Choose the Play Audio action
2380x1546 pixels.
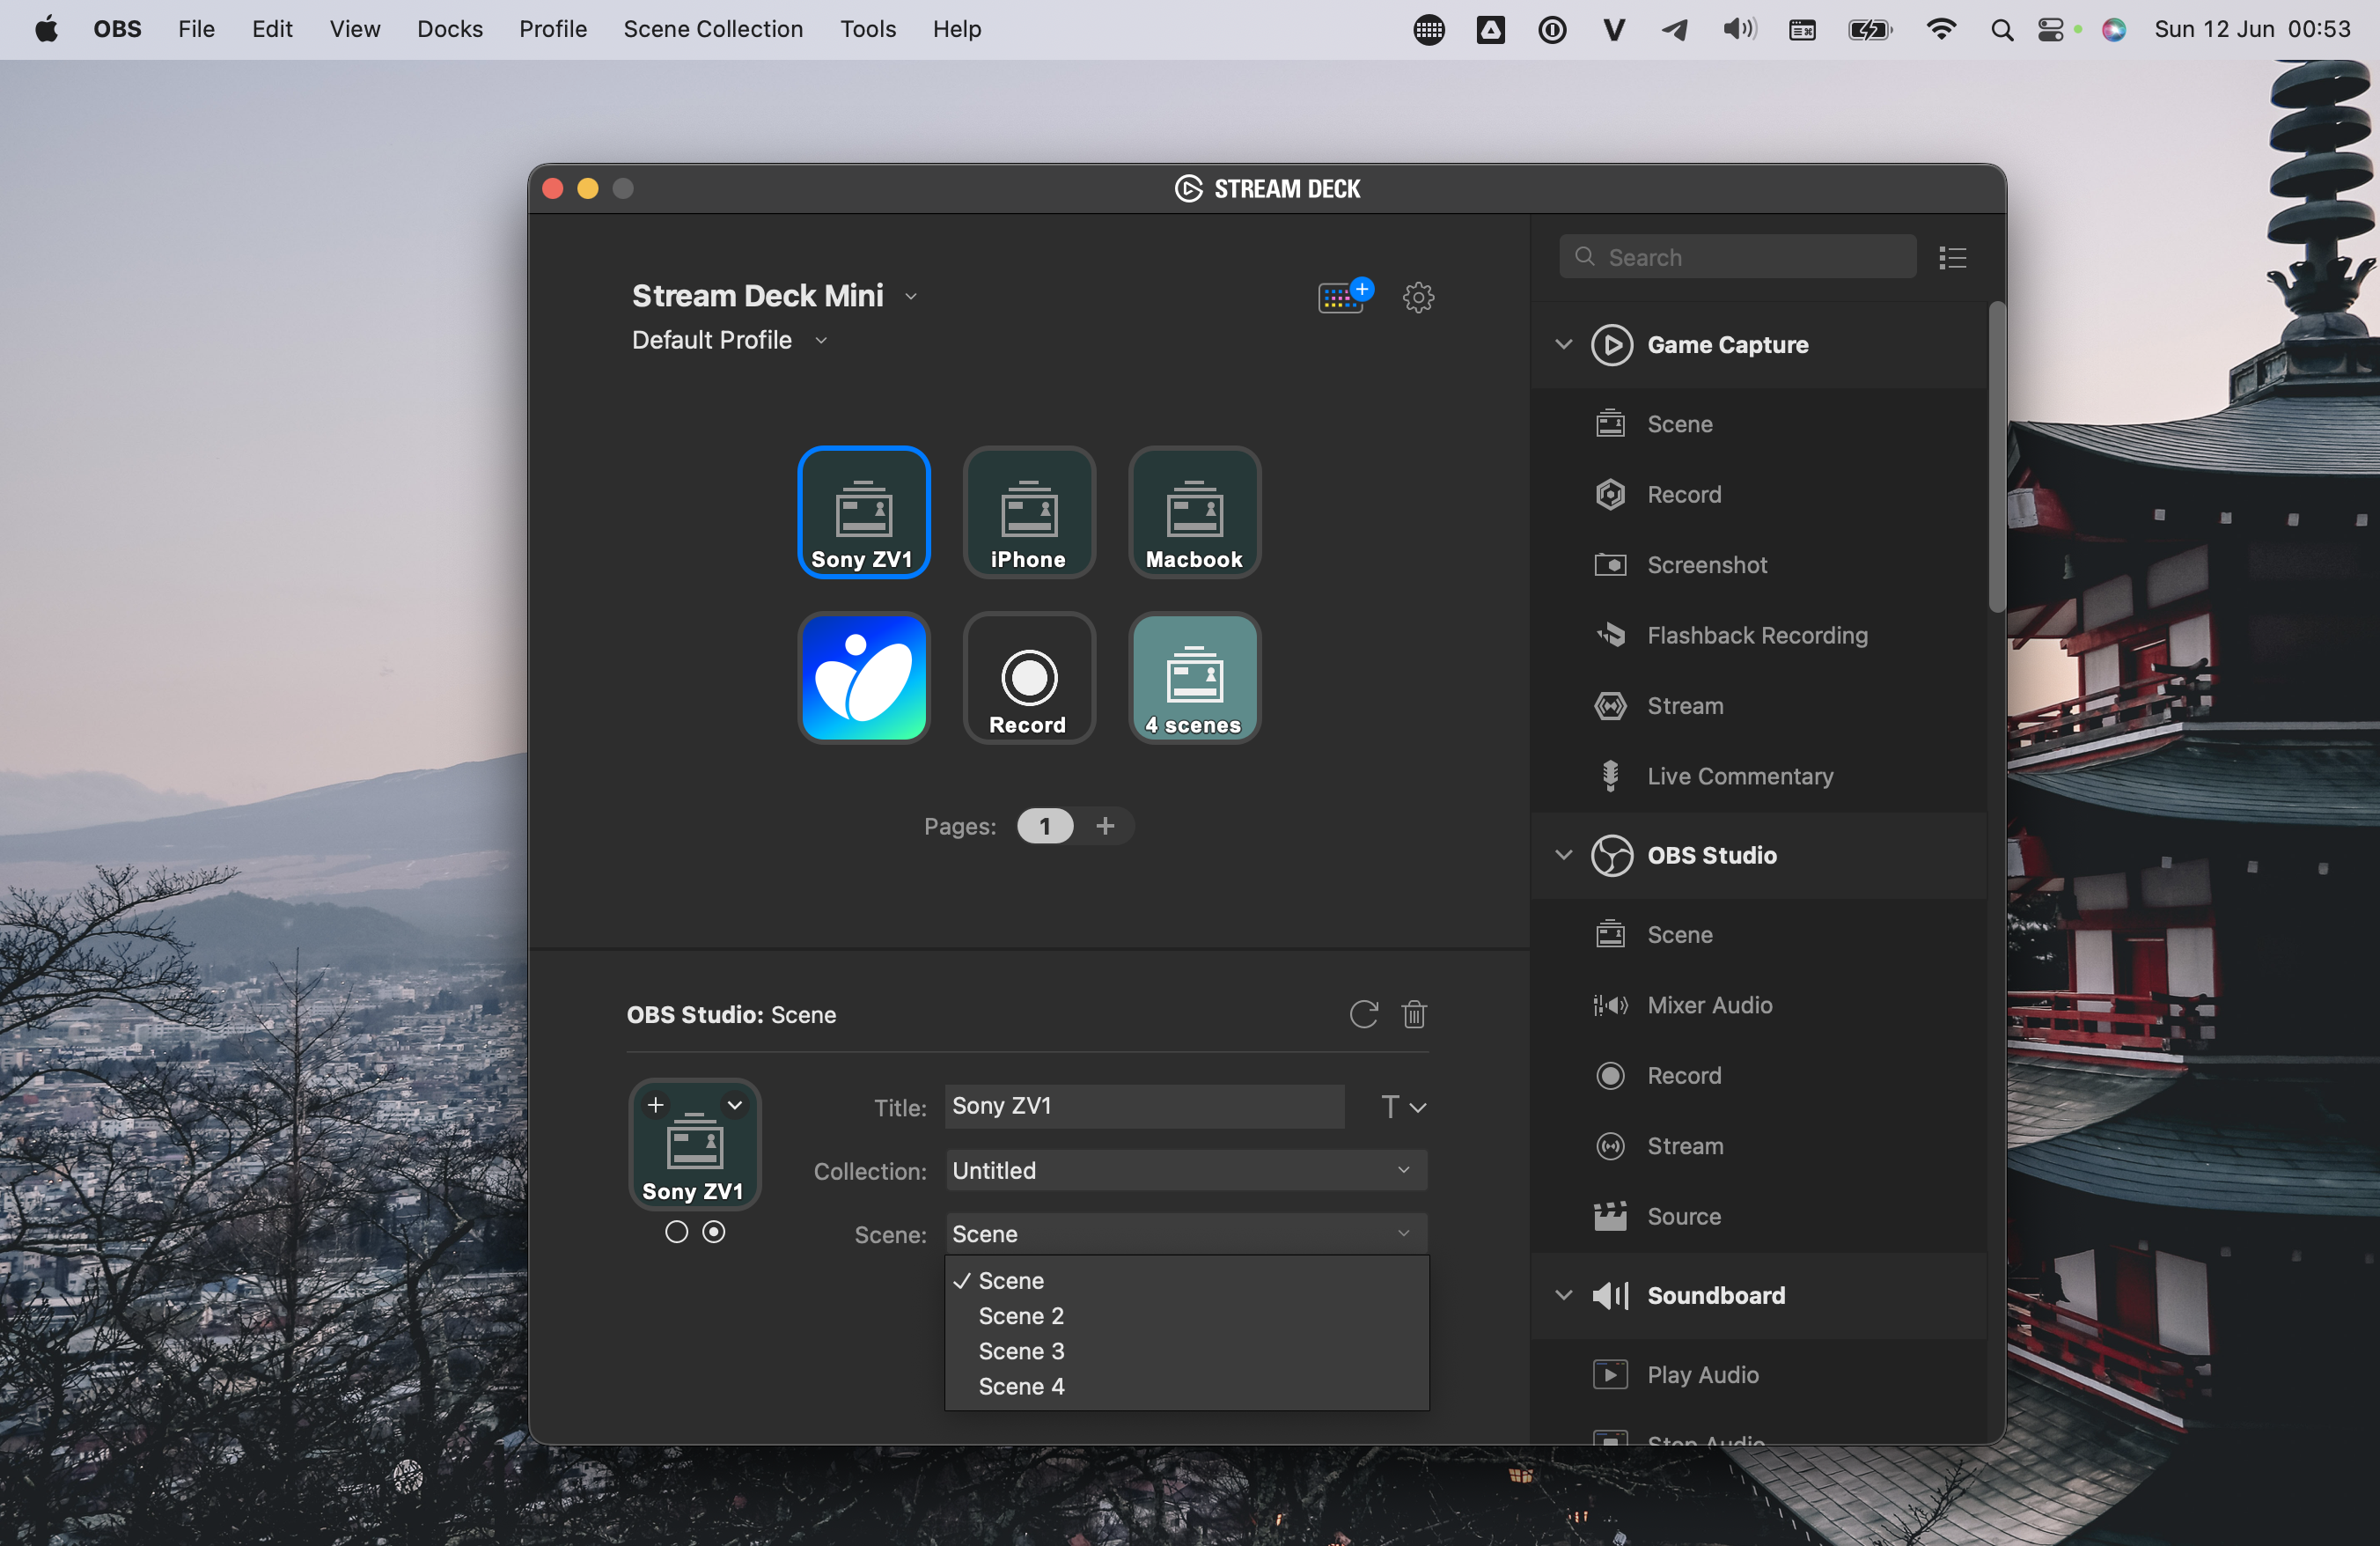point(1758,1375)
